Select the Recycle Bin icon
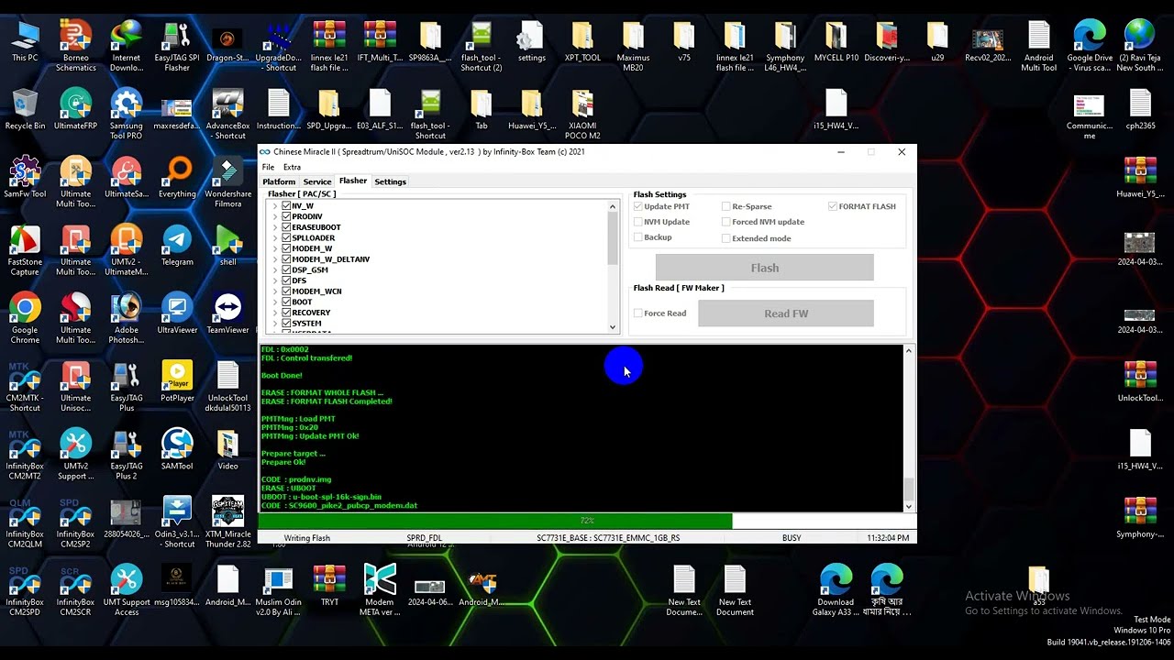This screenshot has width=1174, height=660. click(25, 109)
